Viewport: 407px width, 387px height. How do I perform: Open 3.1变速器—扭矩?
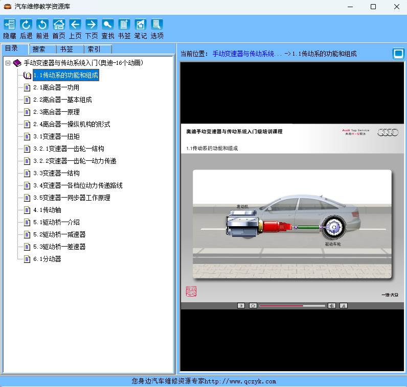pos(56,137)
